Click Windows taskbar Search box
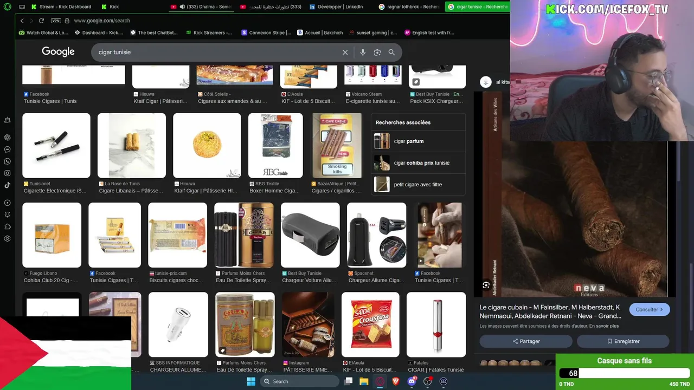Image resolution: width=694 pixels, height=390 pixels. (300, 381)
